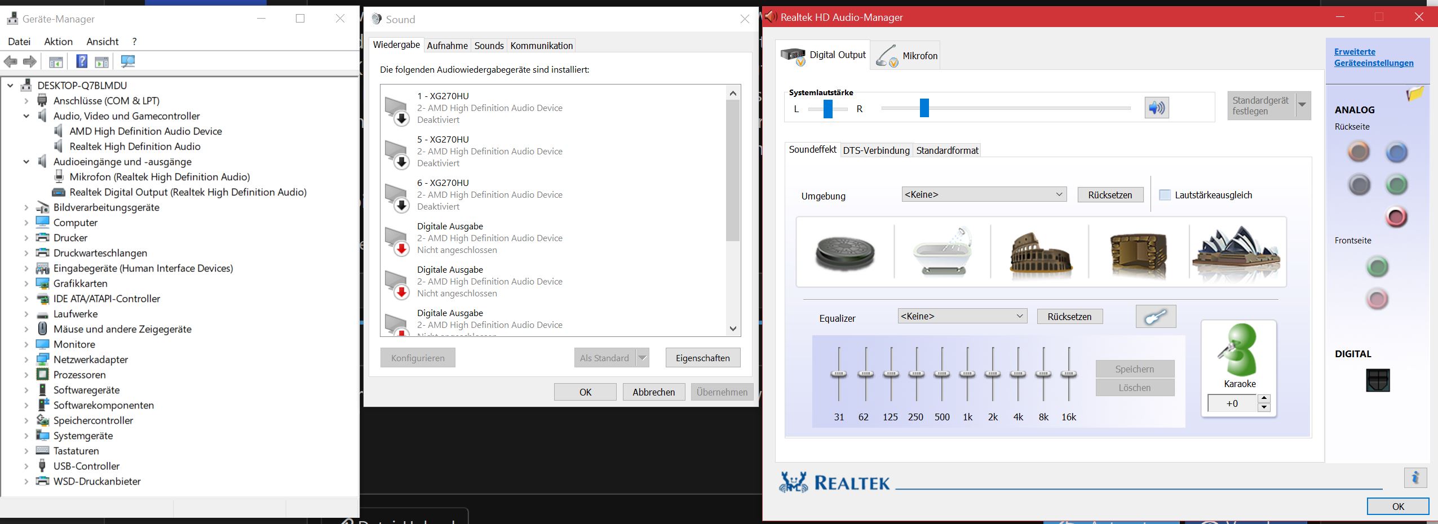Image resolution: width=1438 pixels, height=524 pixels.
Task: Open Erweiterte Geräteeinstellungen link
Action: (x=1374, y=57)
